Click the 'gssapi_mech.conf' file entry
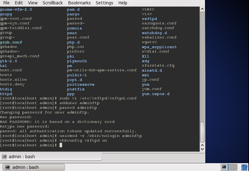This screenshot has height=171, width=249. pos(20,56)
